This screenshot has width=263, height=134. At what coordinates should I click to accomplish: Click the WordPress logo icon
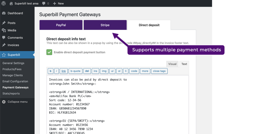[x=3, y=3]
